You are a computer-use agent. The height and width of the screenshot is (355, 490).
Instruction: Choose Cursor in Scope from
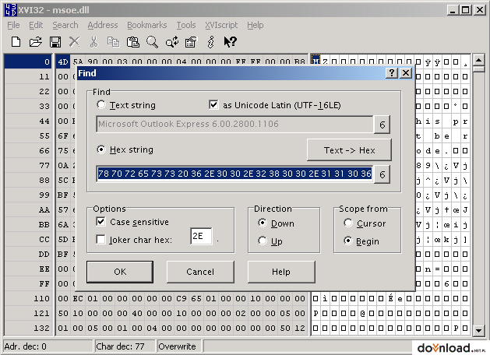click(348, 223)
